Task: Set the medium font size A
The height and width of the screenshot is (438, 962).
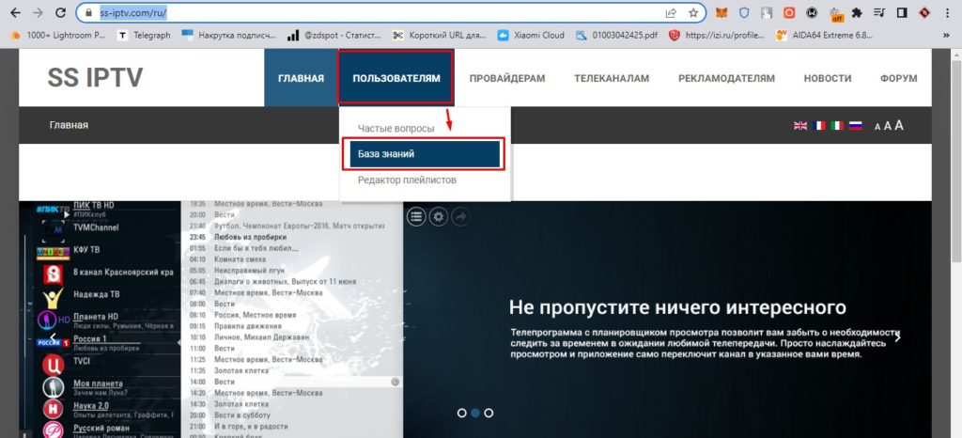Action: 887,126
